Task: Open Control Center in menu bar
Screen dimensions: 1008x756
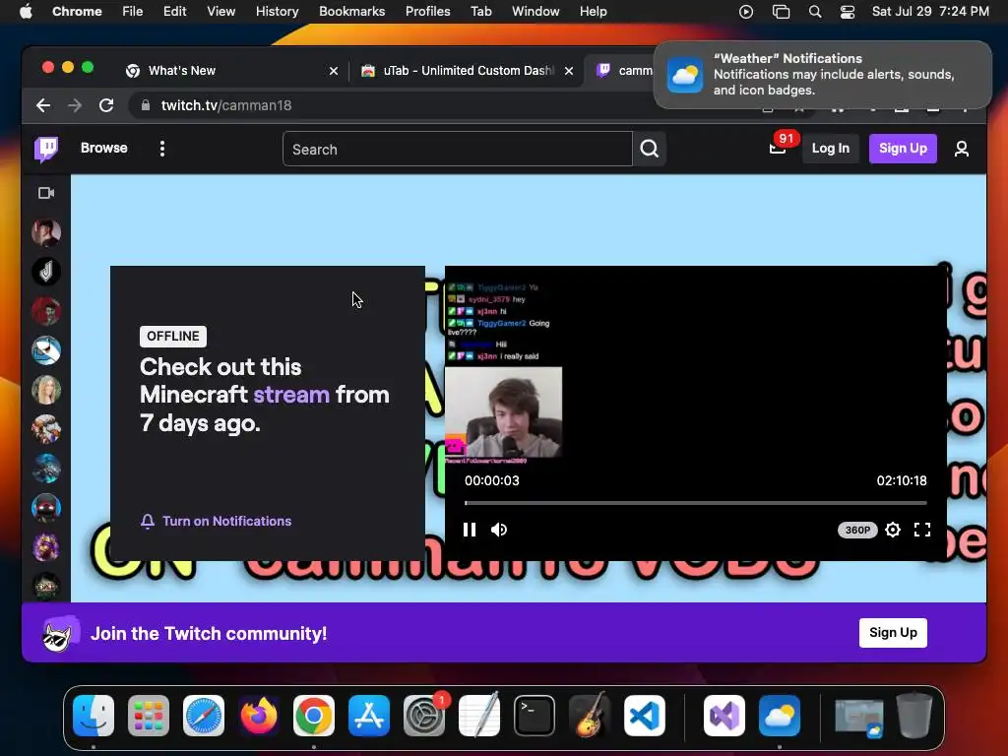Action: 848,12
